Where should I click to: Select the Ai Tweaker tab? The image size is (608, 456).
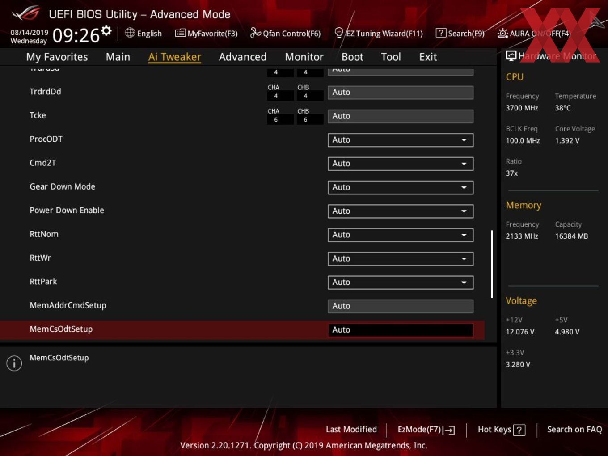175,57
